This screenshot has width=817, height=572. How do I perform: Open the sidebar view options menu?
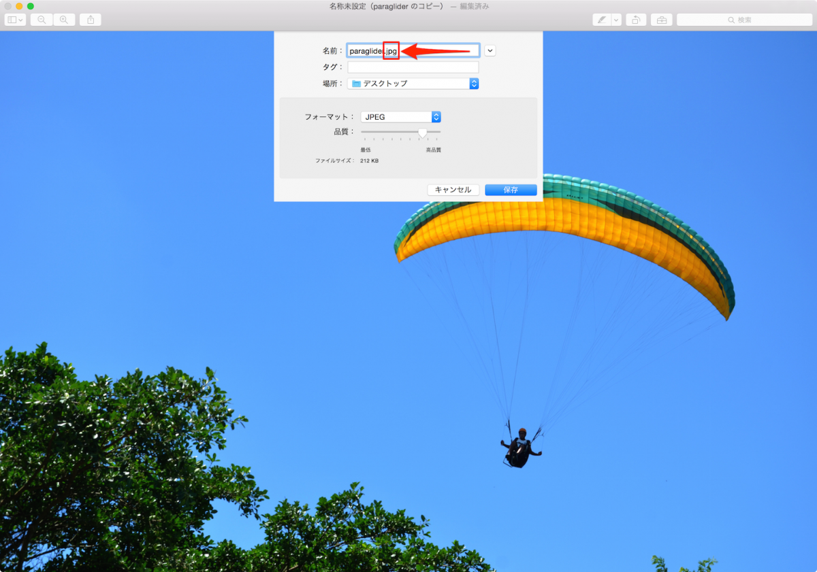point(15,20)
